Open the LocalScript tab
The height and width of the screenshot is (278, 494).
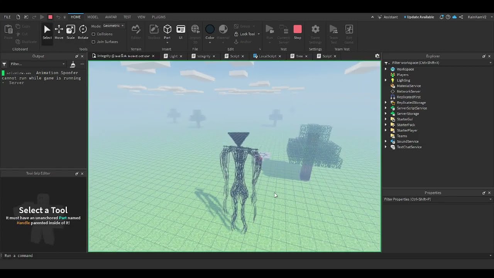pos(267,56)
